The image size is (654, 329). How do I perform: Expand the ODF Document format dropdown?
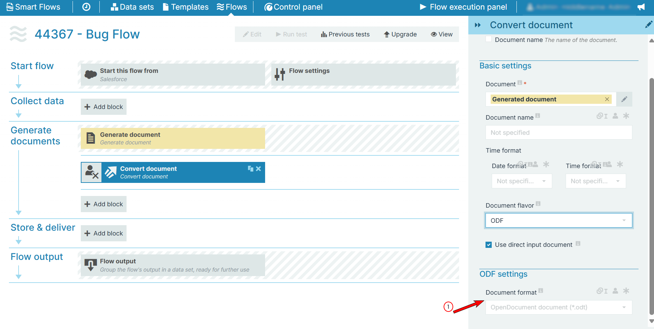click(558, 307)
